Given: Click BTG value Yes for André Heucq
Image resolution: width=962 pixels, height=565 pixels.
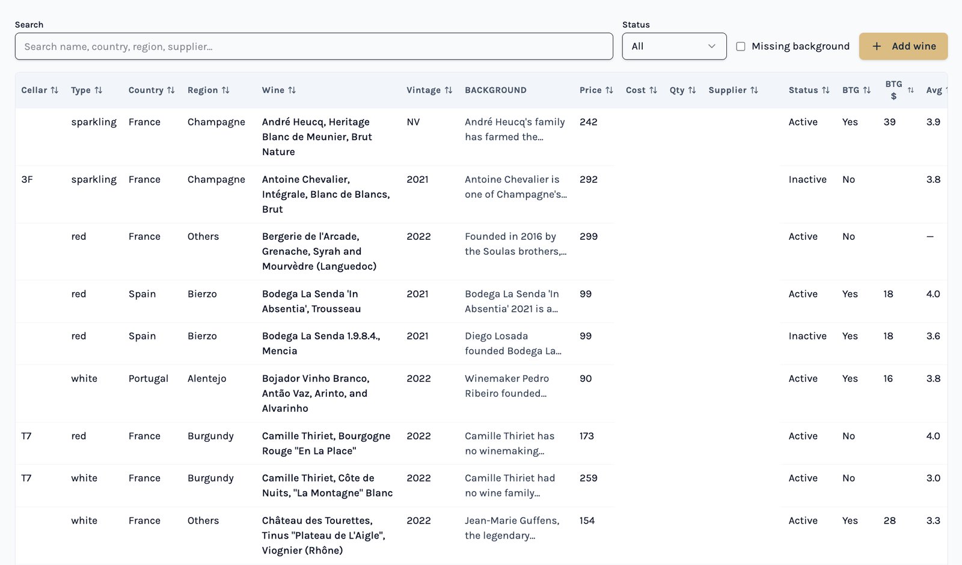Looking at the screenshot, I should (850, 122).
